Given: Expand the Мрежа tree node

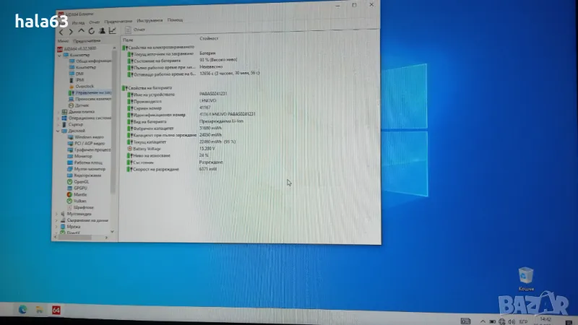Looking at the screenshot, I should pyautogui.click(x=57, y=226).
